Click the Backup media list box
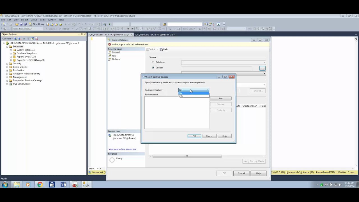This screenshot has width=359, height=202. pos(177,113)
